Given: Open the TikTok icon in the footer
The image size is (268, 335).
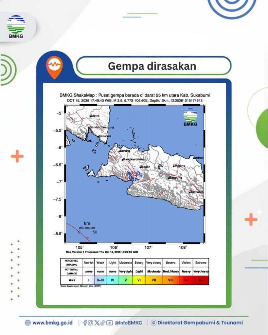Looking at the screenshot, I should (x=103, y=323).
